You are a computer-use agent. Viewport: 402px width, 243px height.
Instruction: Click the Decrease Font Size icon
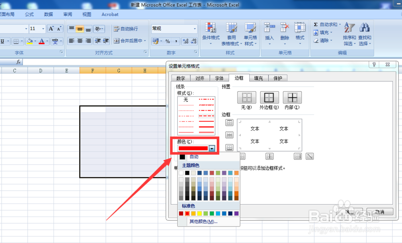pyautogui.click(x=59, y=29)
